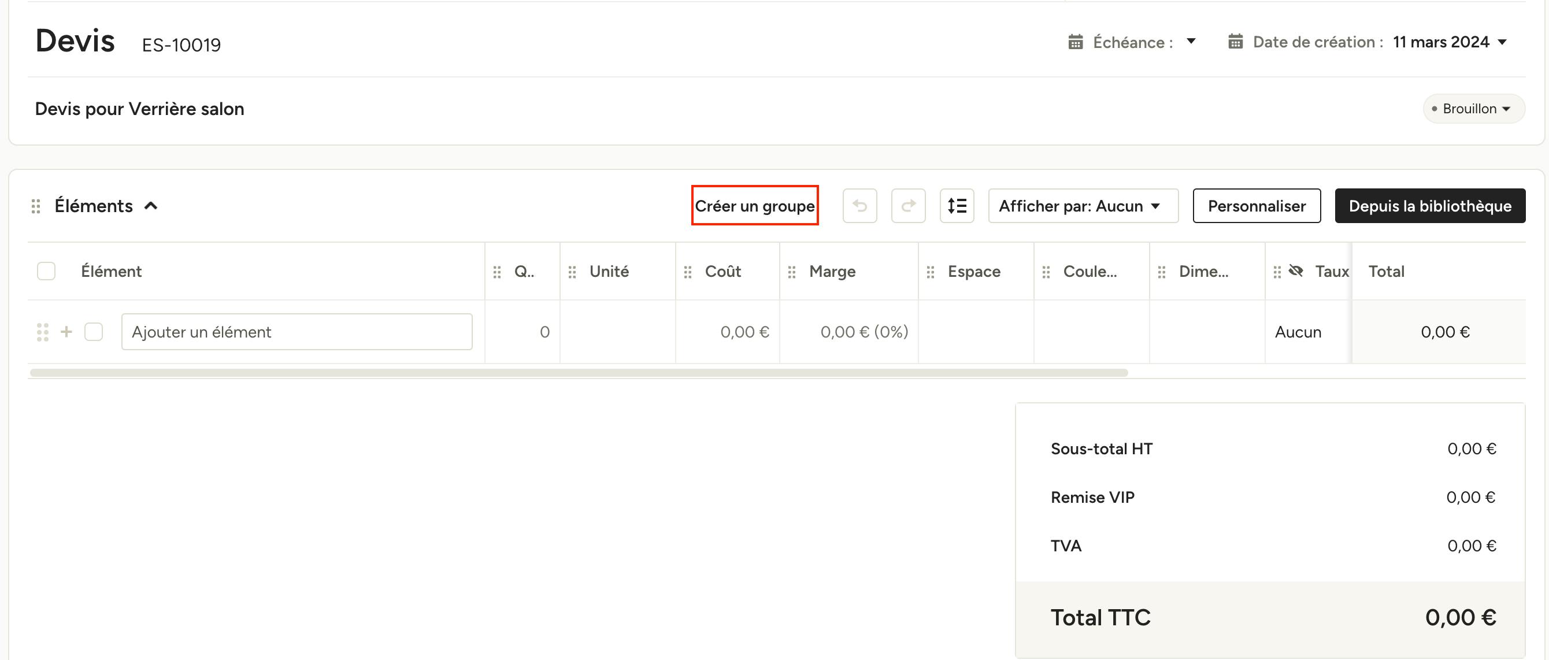The image size is (1549, 660).
Task: Click the horizontal table scrollbar
Action: point(579,373)
